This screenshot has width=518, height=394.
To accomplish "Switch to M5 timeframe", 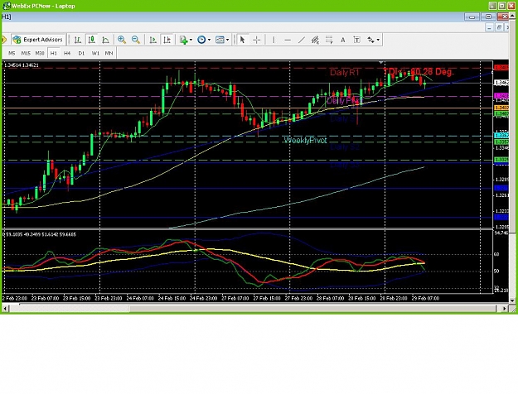I will (x=12, y=53).
